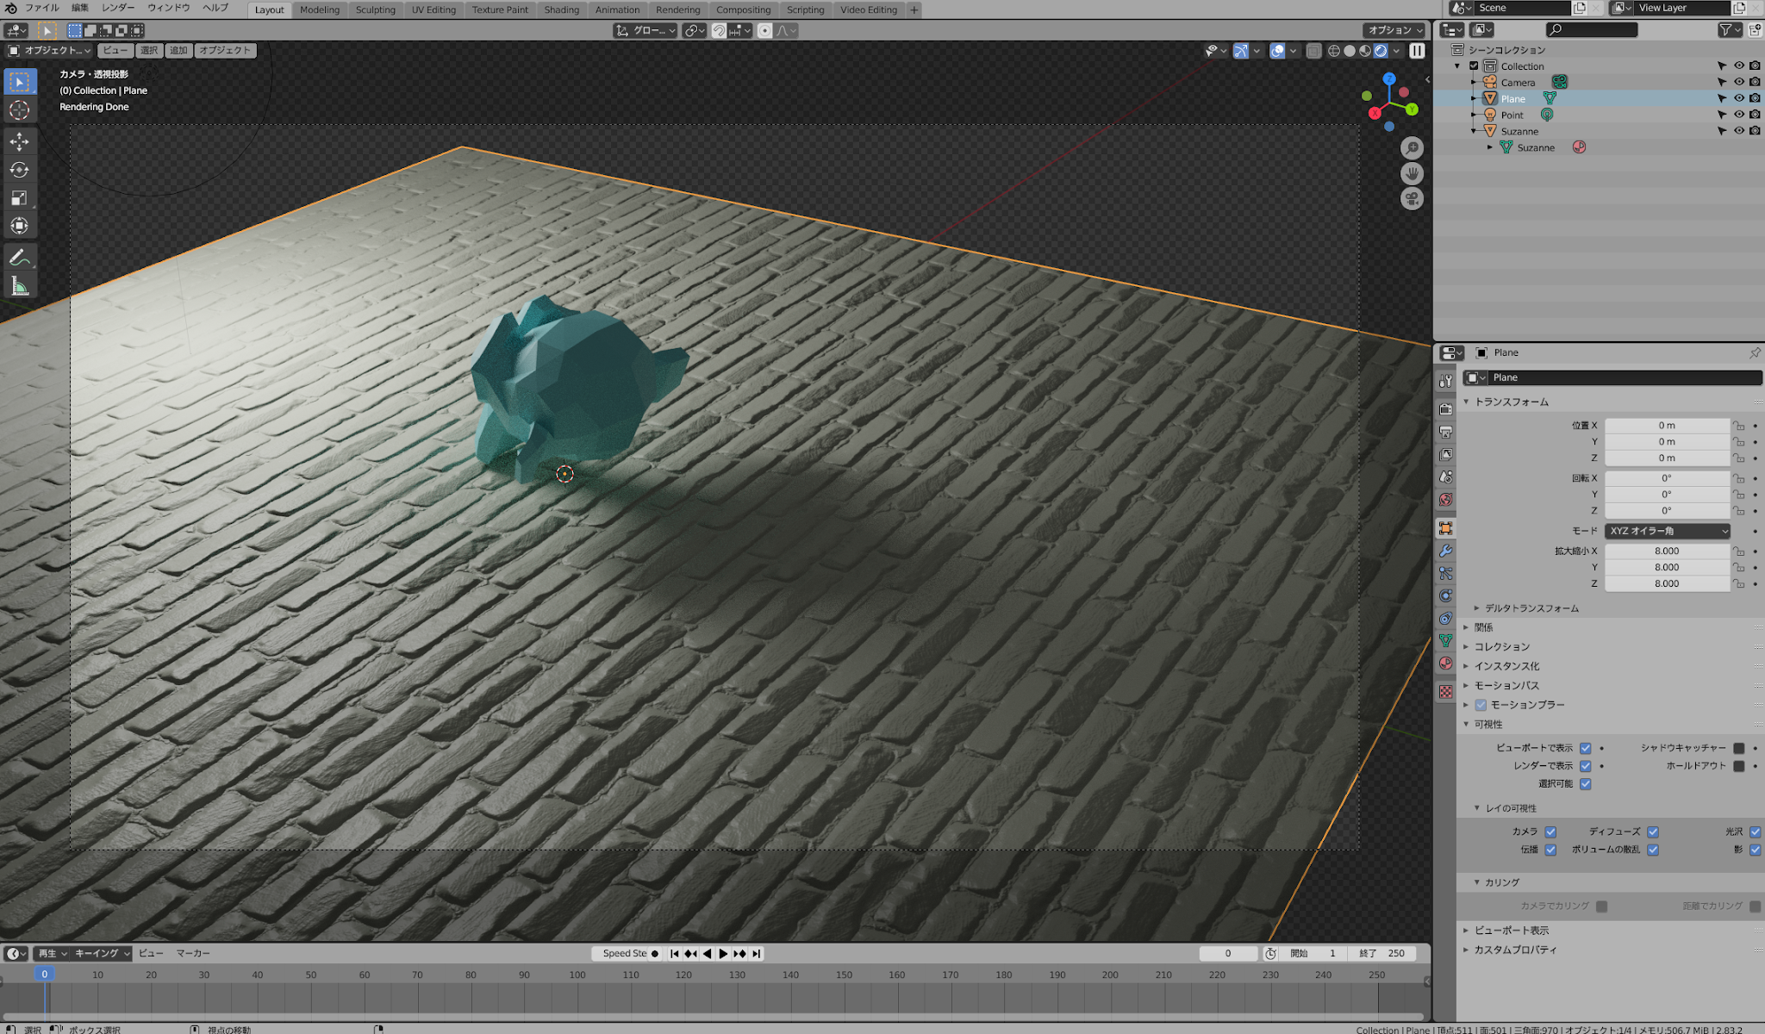This screenshot has width=1765, height=1034.
Task: Open the レンダー menu
Action: click(x=118, y=8)
